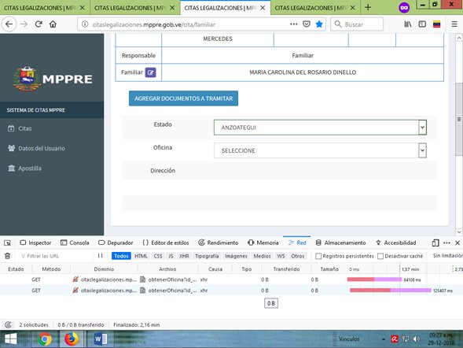Image resolution: width=463 pixels, height=348 pixels.
Task: Open performance analysis icon in status bar
Action: tap(8, 325)
